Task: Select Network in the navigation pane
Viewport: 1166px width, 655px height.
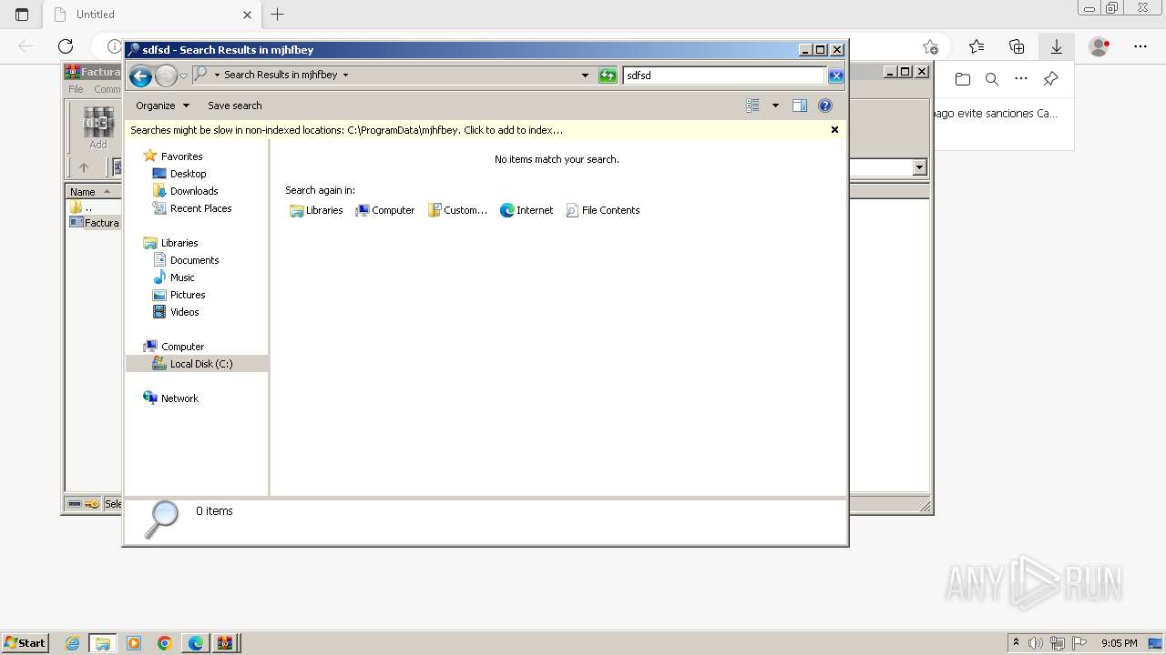Action: [x=171, y=398]
